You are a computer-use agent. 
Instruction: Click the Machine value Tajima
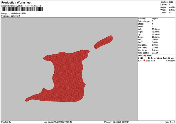155,19
